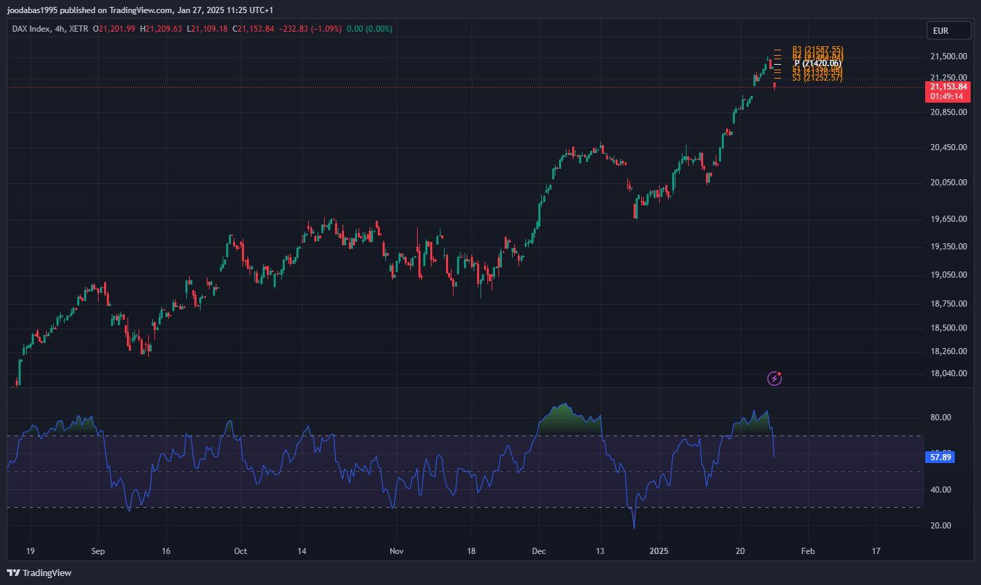Click the 18,260.00 price axis label
The height and width of the screenshot is (585, 981).
pyautogui.click(x=948, y=351)
